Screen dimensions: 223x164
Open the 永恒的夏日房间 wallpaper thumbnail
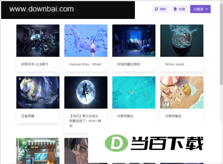click(134, 41)
